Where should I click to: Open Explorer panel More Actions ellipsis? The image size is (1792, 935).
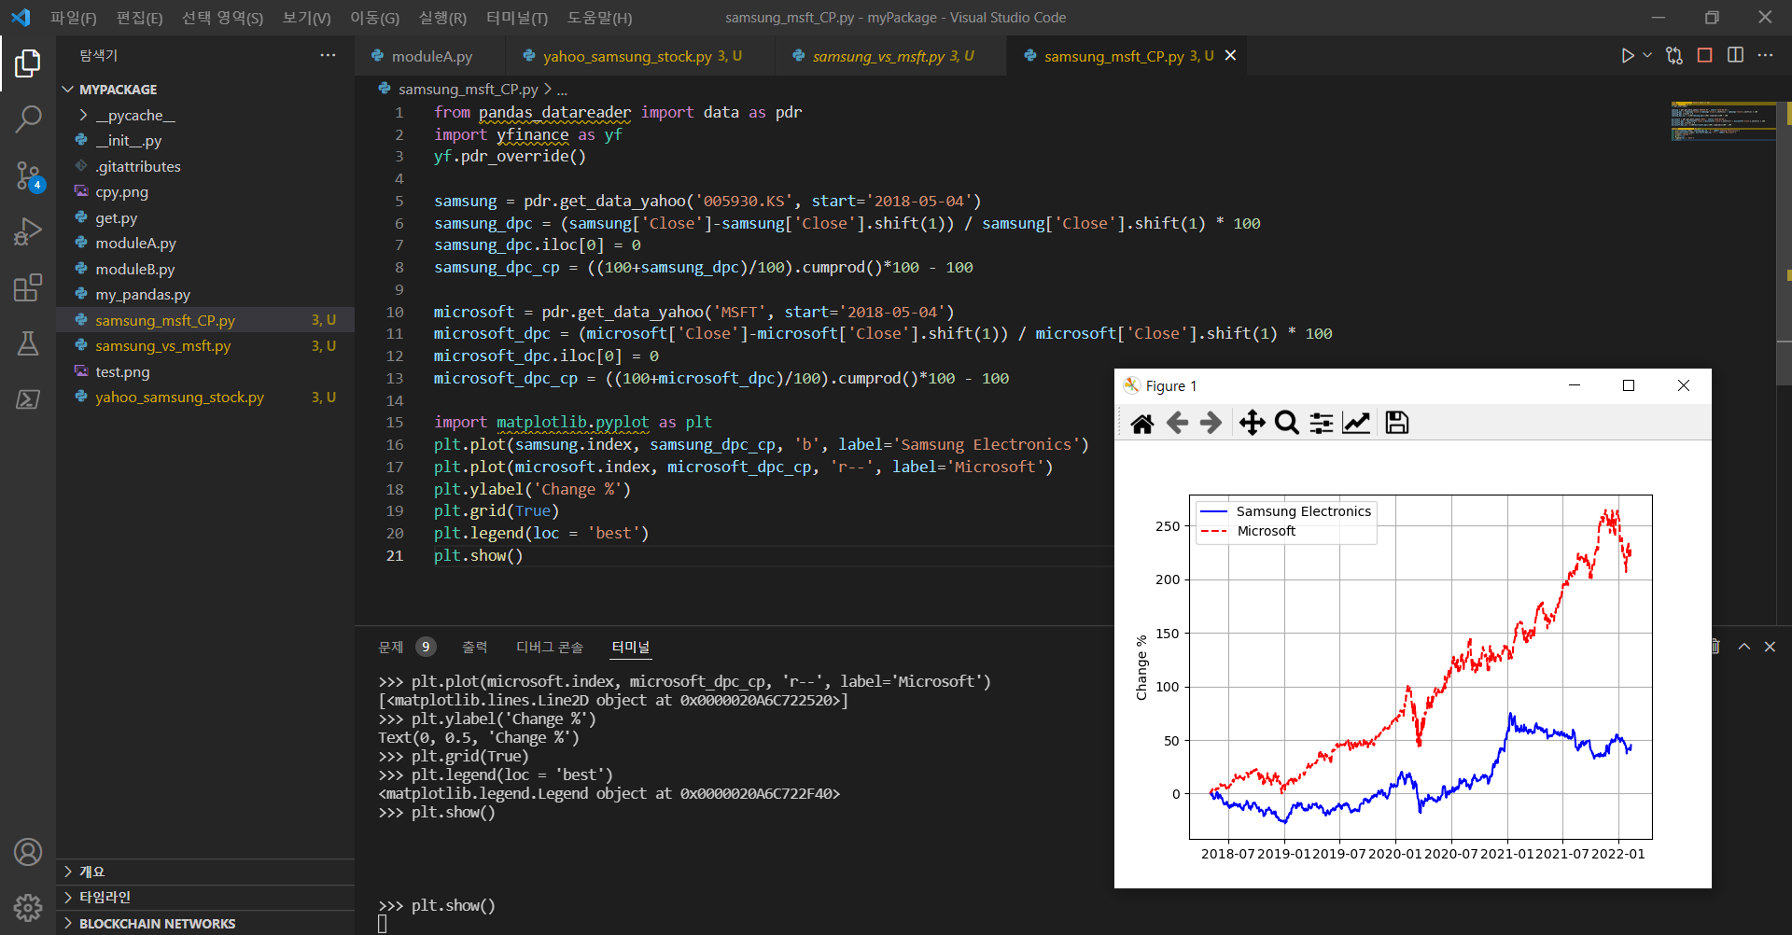pyautogui.click(x=328, y=55)
